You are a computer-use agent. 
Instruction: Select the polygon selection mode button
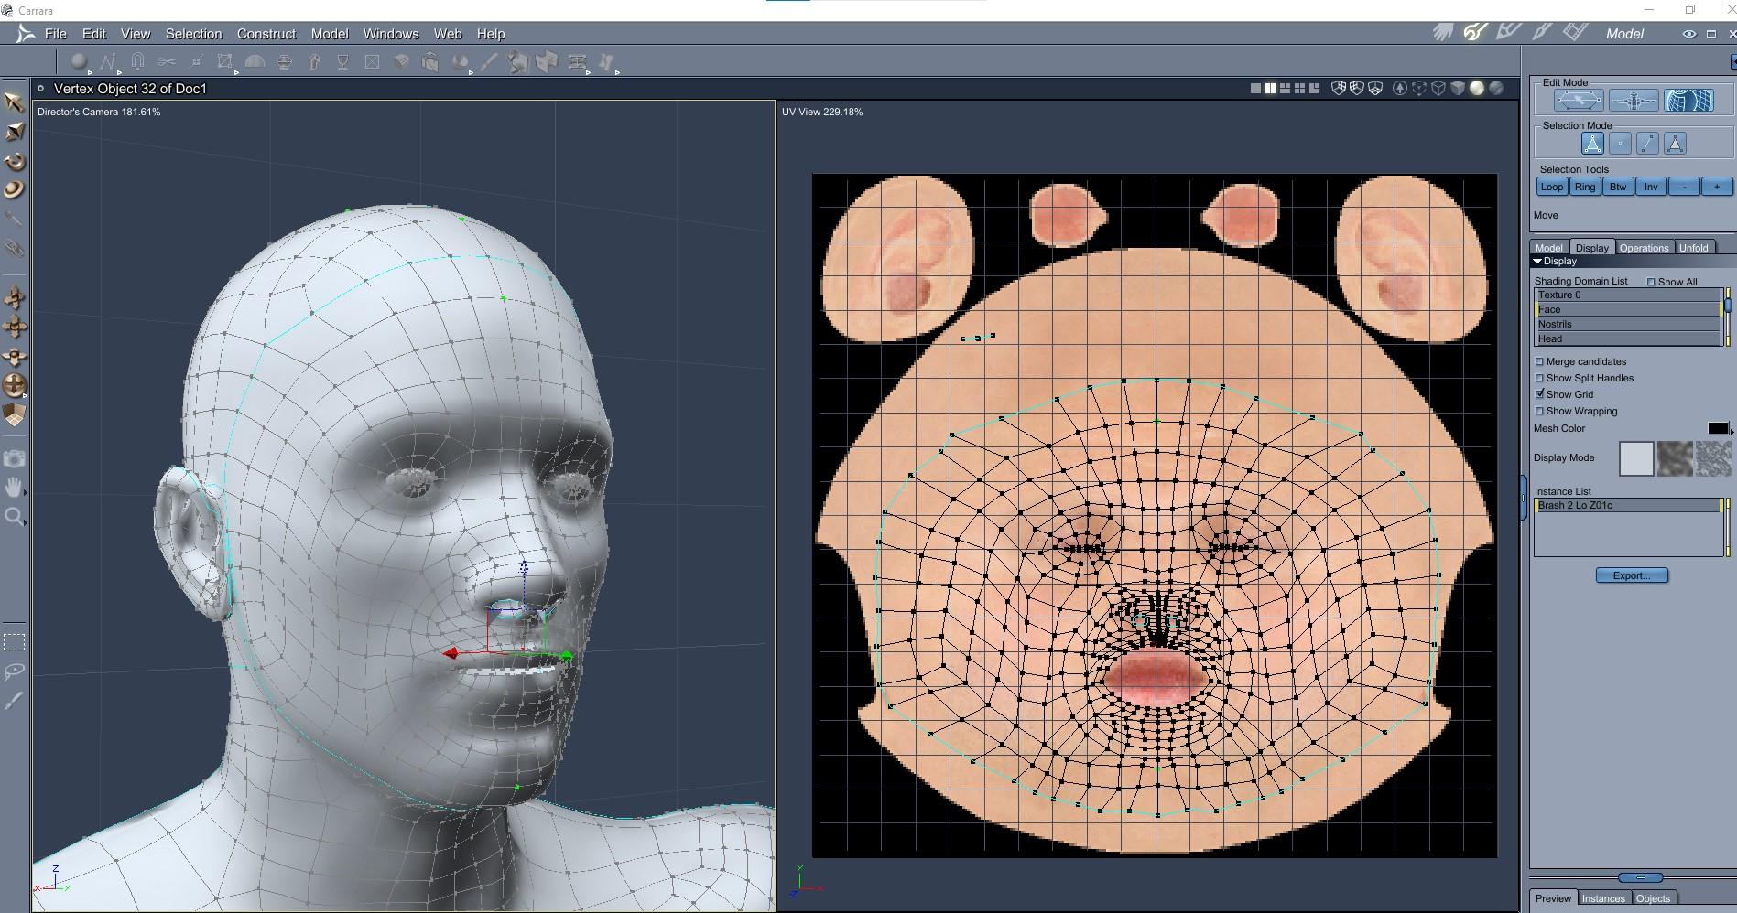[1675, 144]
